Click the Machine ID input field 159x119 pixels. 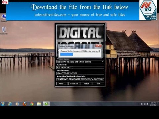click(80, 67)
